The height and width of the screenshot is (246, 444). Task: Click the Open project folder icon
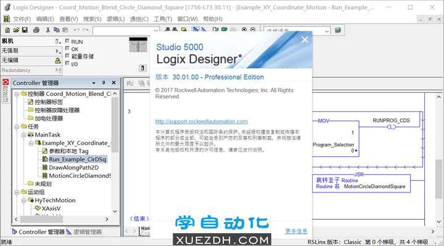tap(16, 30)
